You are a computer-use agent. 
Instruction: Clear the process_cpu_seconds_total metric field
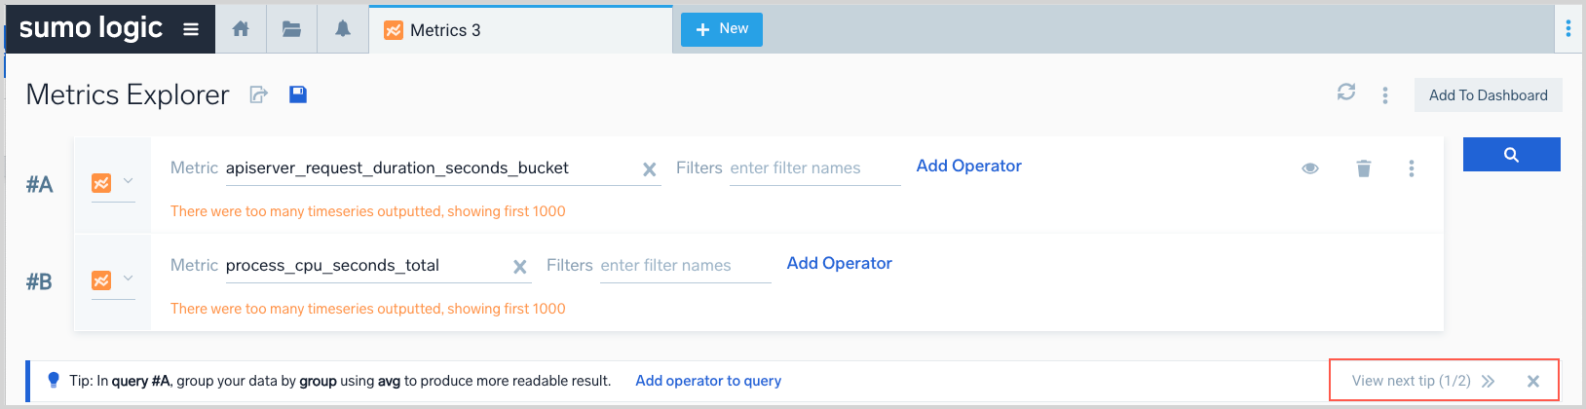point(520,267)
